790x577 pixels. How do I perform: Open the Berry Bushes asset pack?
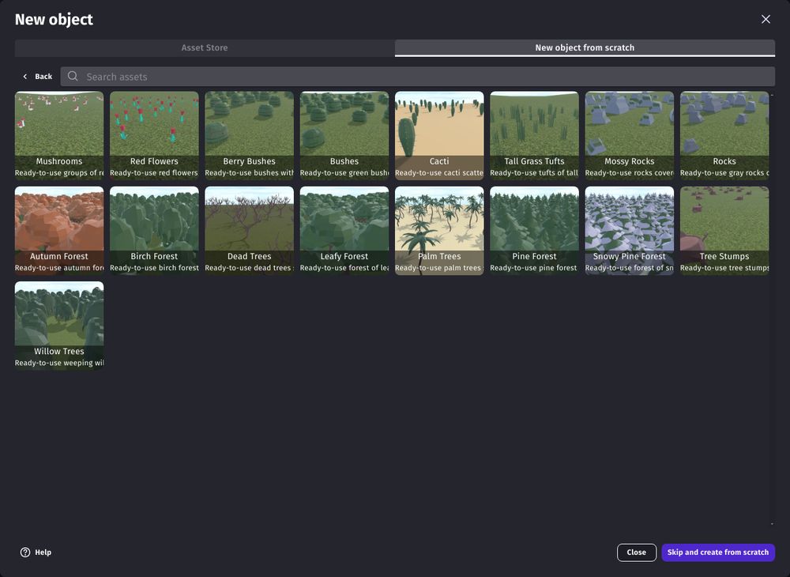click(250, 136)
